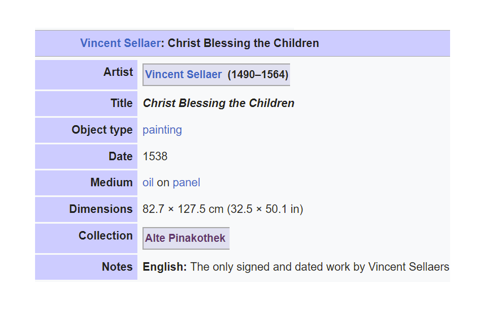Click the 82.7 × 127.5 cm dimensions value
Viewport: 484px width, 312px height.
click(183, 209)
